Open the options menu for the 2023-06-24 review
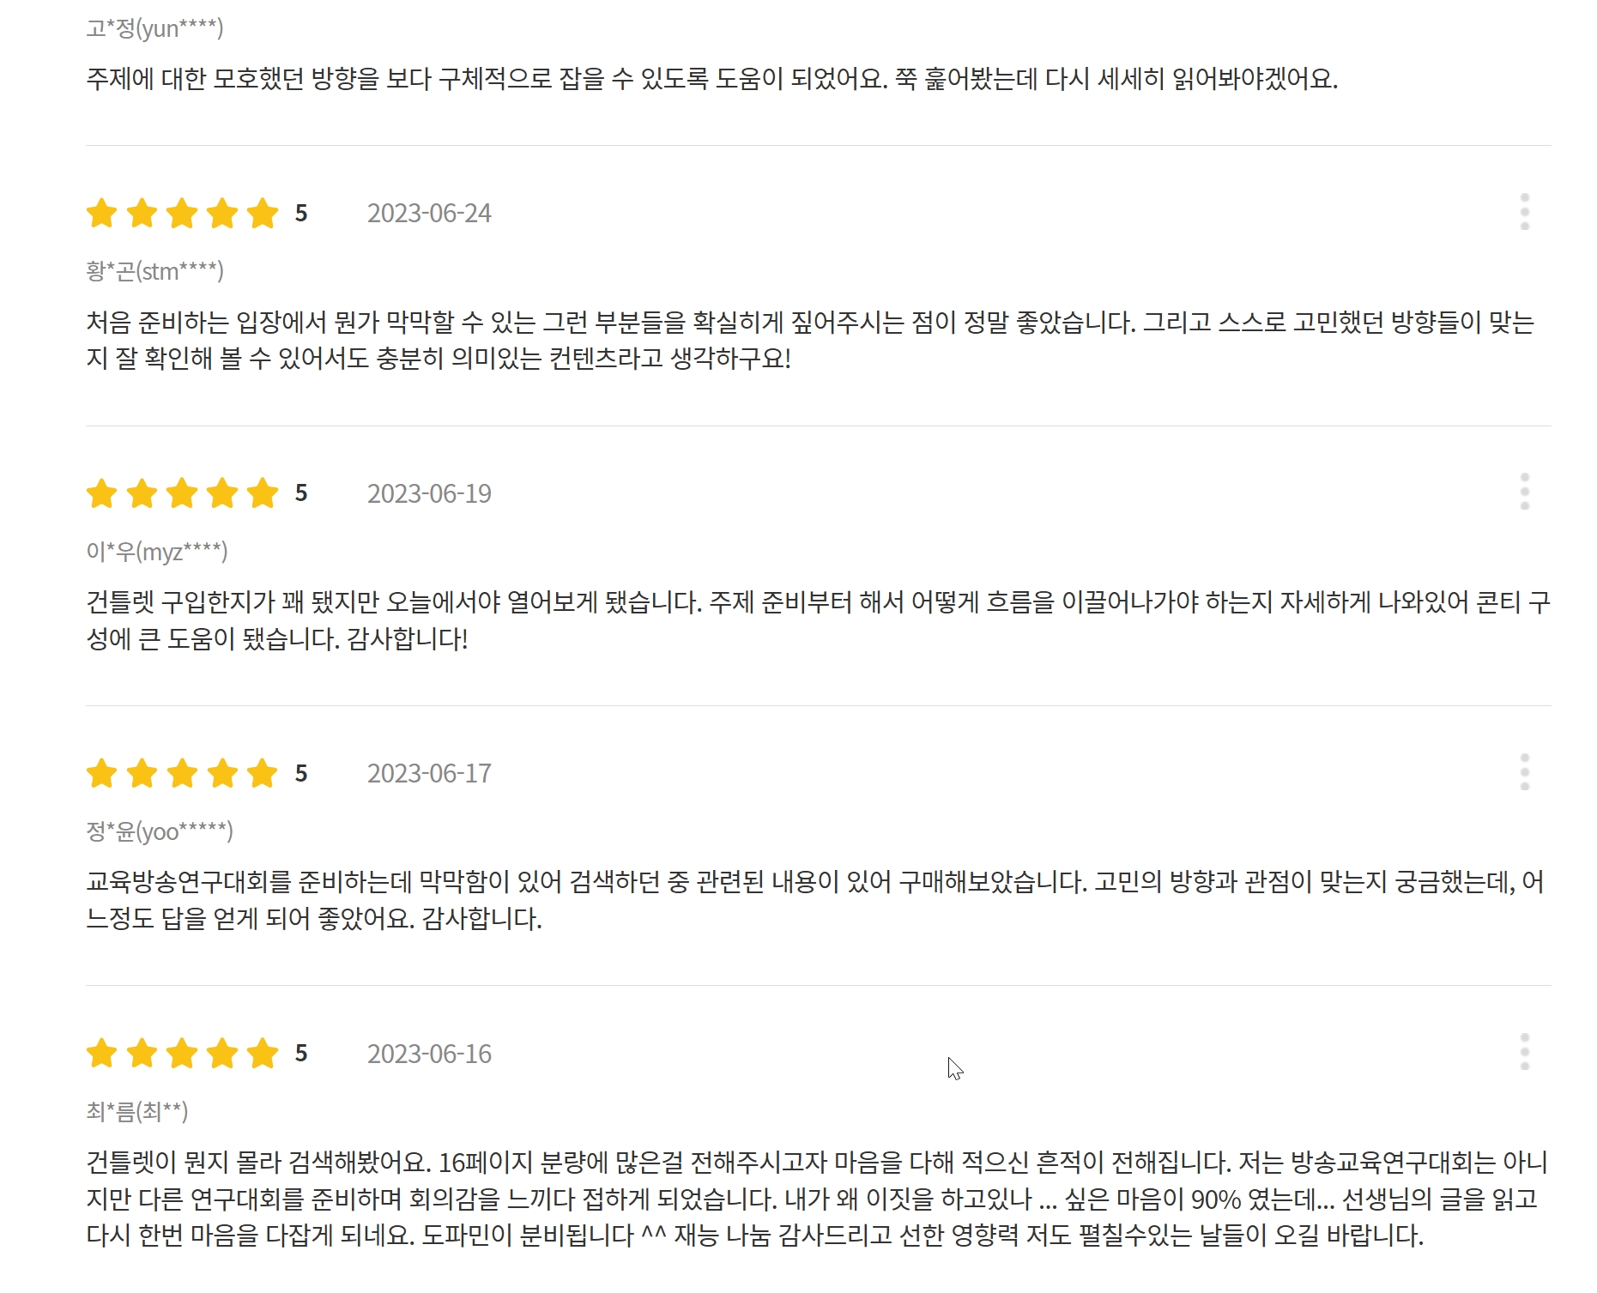Viewport: 1597px width, 1293px height. point(1524,212)
